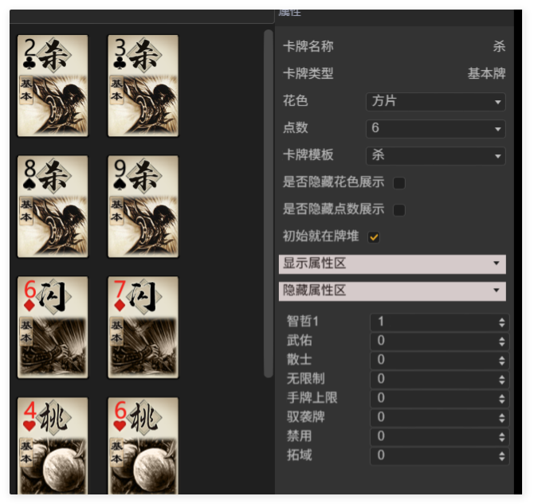Click the 手牌上限 value field
Viewport: 534px width, 504px height.
[x=439, y=398]
